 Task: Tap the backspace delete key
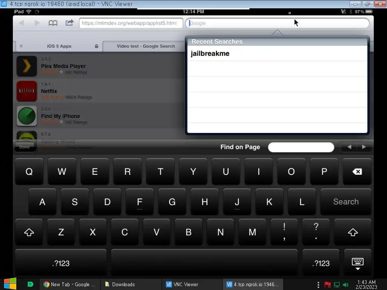[357, 172]
